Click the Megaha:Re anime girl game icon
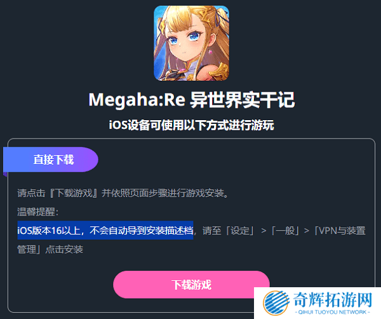Image resolution: width=381 pixels, height=319 pixels. 191,43
